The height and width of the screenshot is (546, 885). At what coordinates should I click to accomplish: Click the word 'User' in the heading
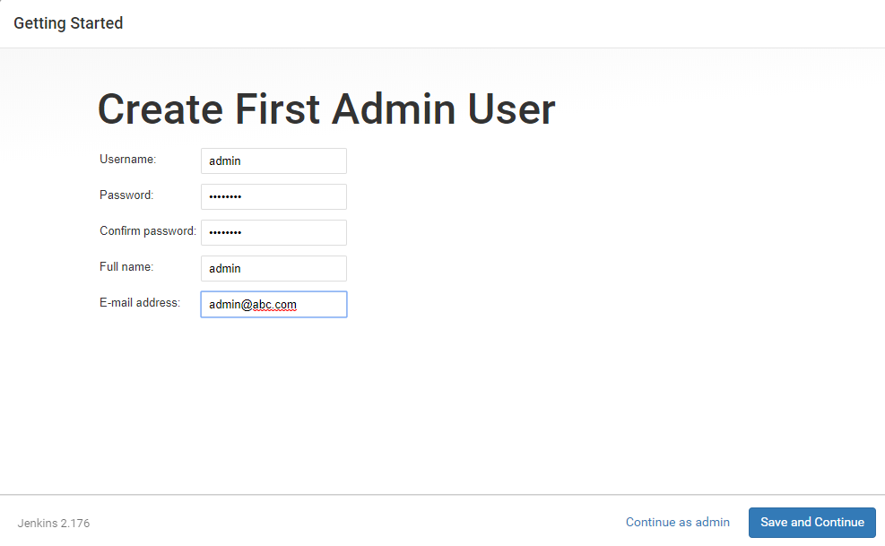512,109
